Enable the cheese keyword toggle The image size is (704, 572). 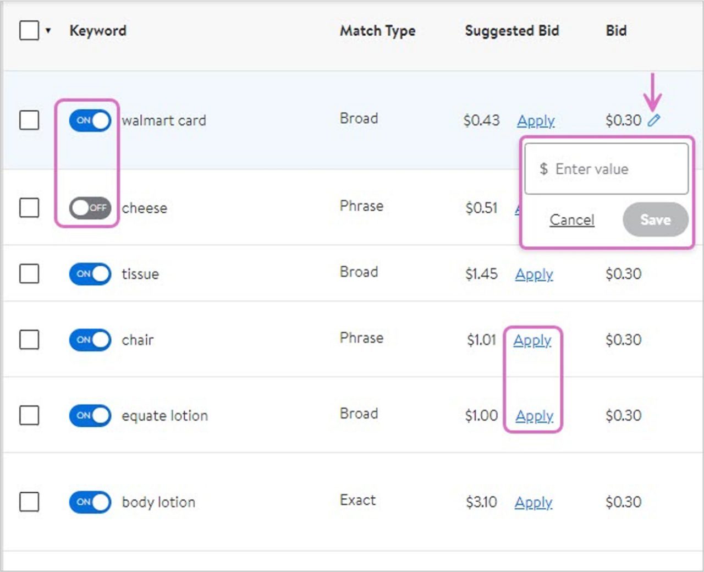[89, 208]
